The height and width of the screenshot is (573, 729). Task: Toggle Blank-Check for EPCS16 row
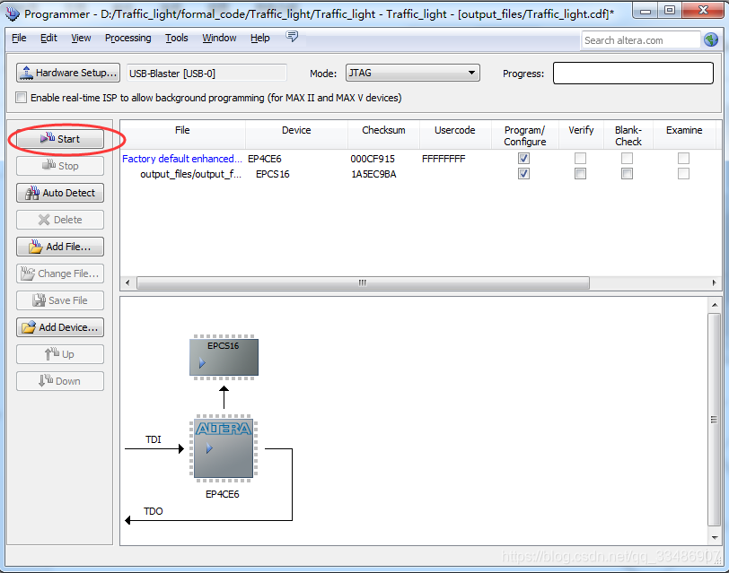click(628, 174)
